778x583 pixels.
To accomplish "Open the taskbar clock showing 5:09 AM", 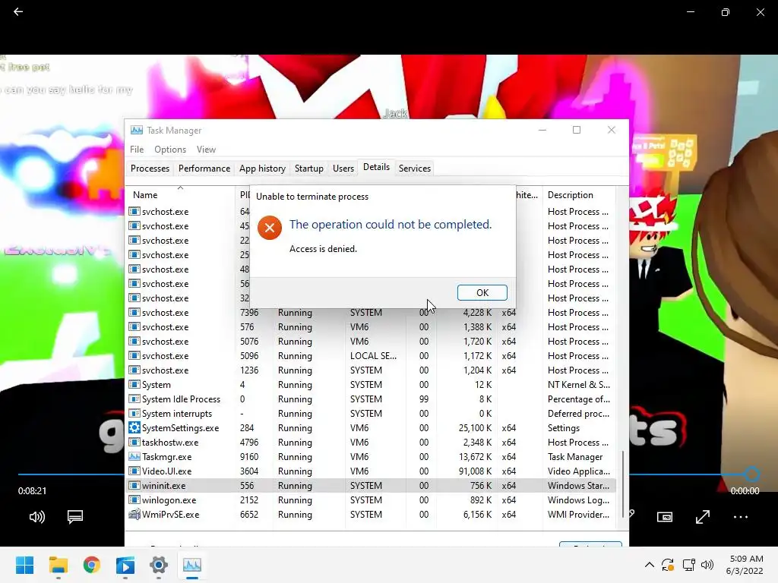I will click(746, 565).
